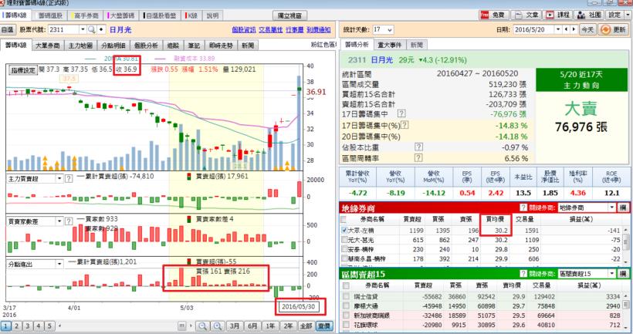Check the 花旗環球 broker checkbox
This screenshot has width=633, height=334.
coord(346,324)
